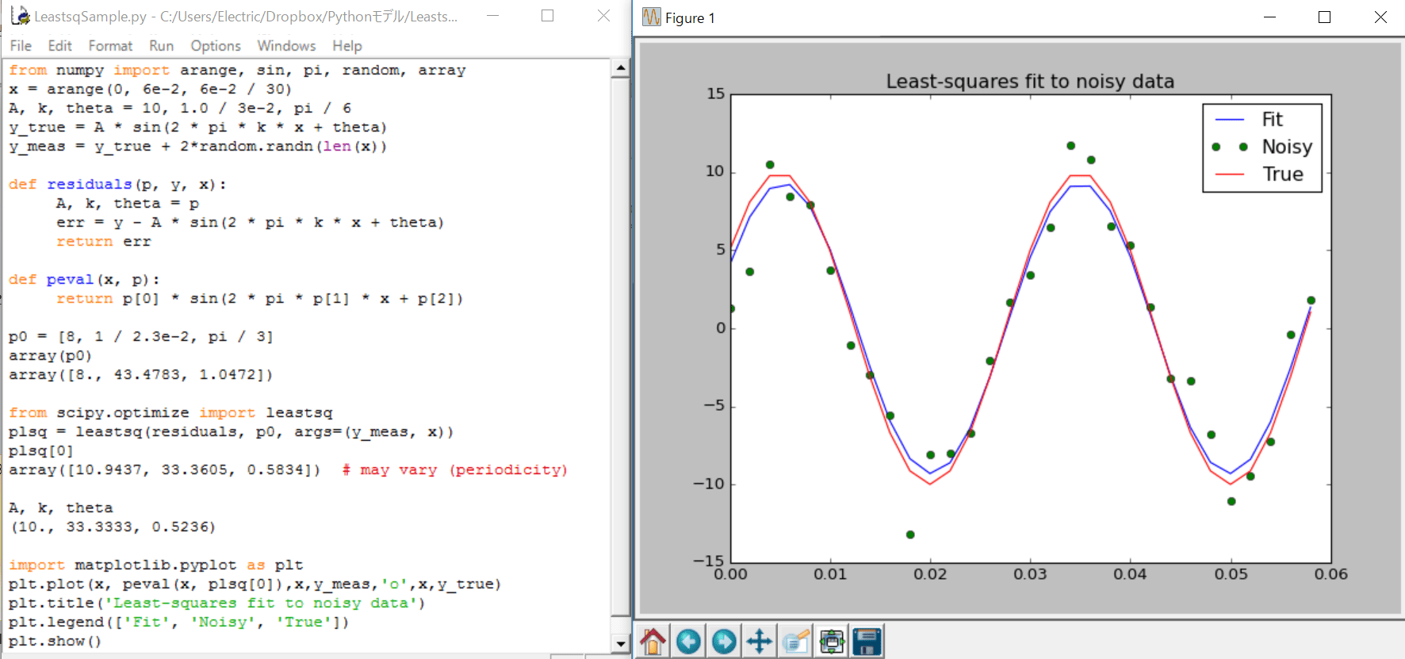Click the 'from scipy.optimize import leastsq' line
This screenshot has width=1405, height=659.
(x=170, y=413)
